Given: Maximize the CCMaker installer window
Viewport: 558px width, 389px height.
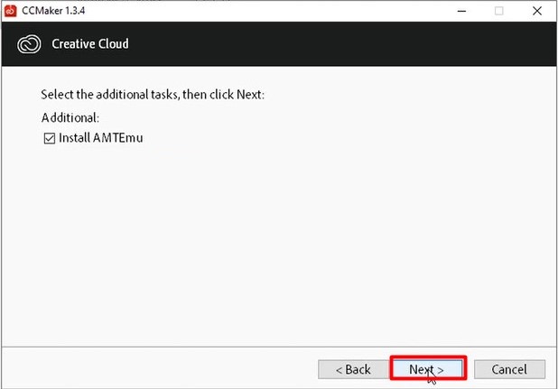Looking at the screenshot, I should tap(498, 12).
